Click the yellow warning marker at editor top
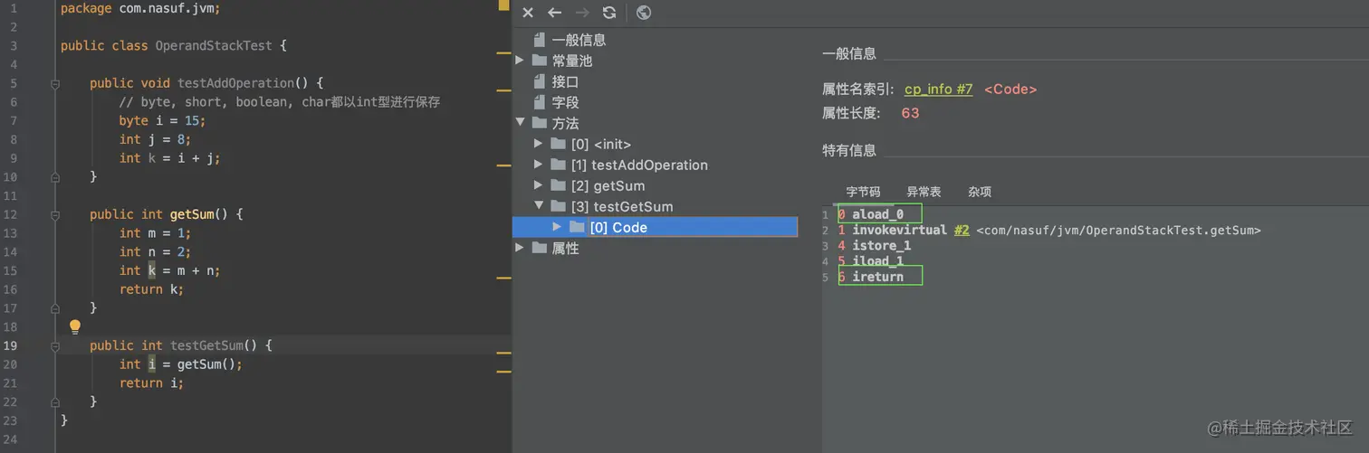This screenshot has width=1369, height=453. tap(503, 5)
